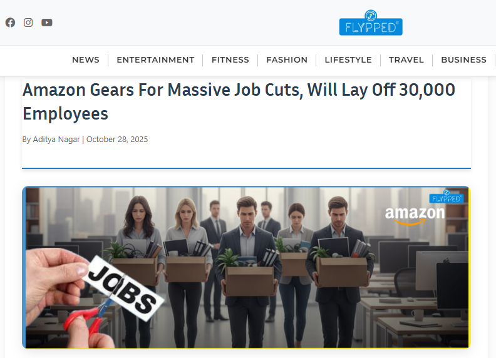Open the YouTube social icon
This screenshot has width=496, height=358.
(47, 23)
